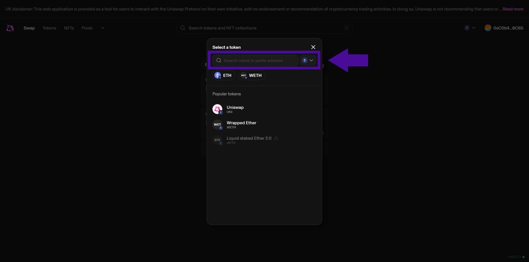Go to the NFTs page

pos(69,28)
